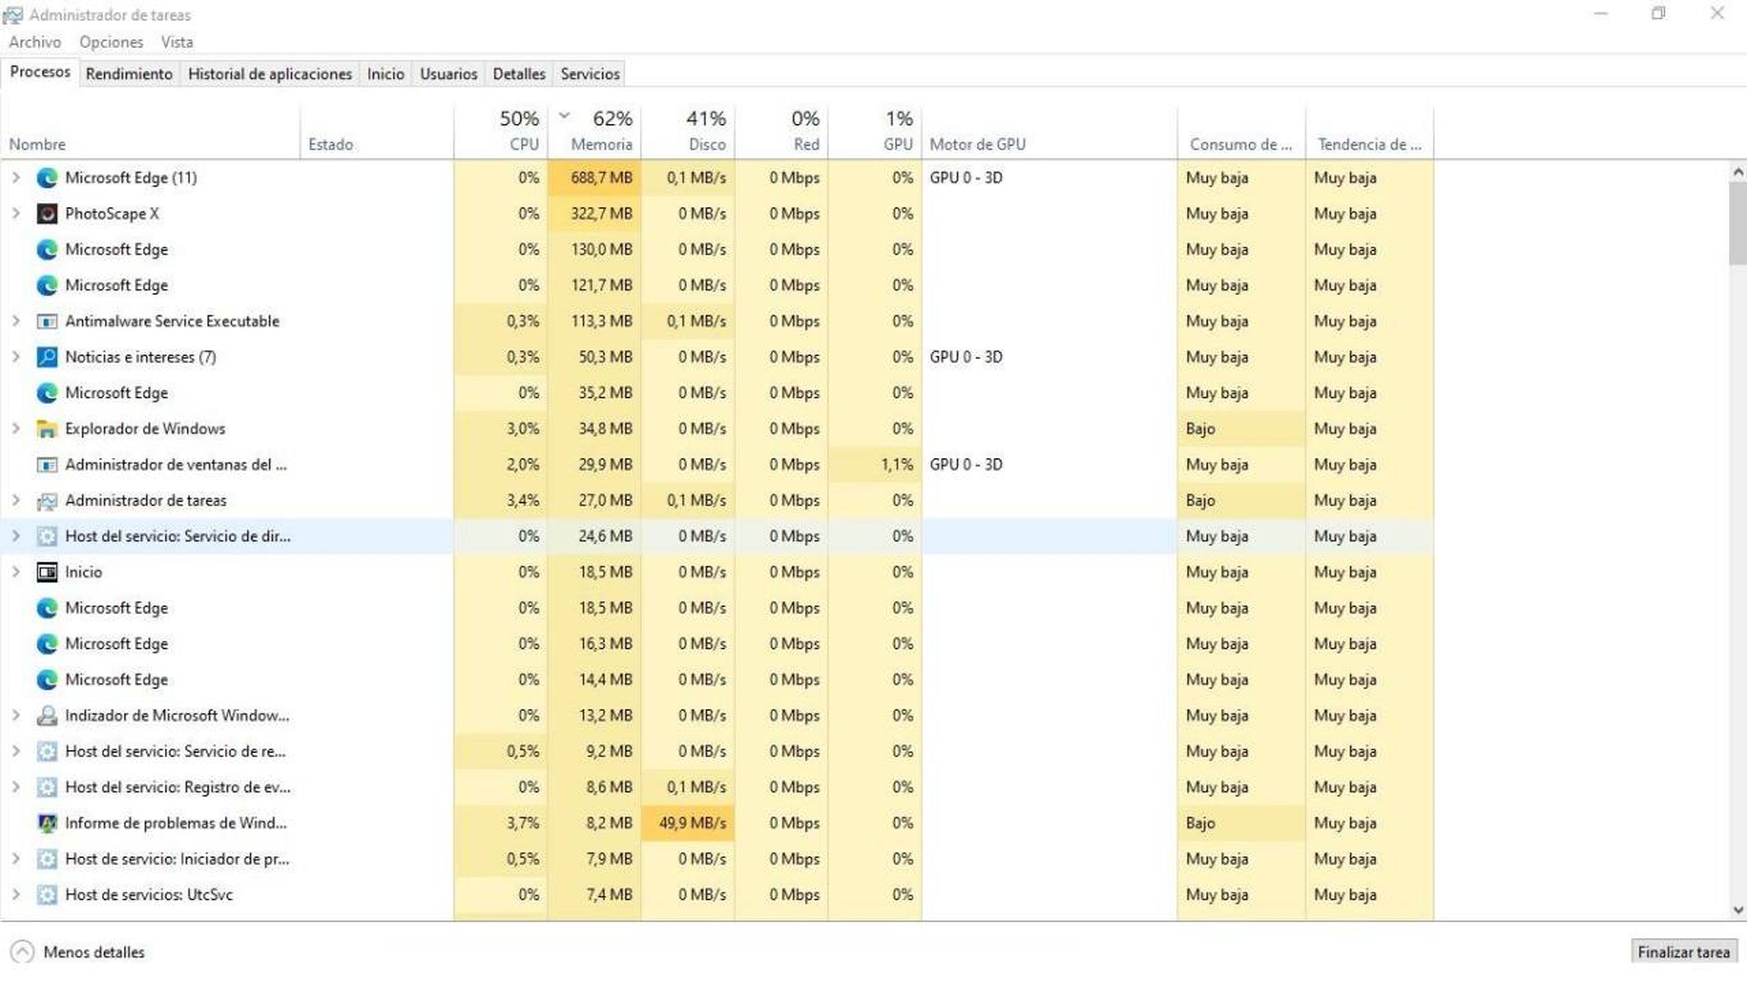Screen dimensions: 1747x982
Task: Collapse view with Menos detalles arrow icon
Action: click(x=22, y=952)
